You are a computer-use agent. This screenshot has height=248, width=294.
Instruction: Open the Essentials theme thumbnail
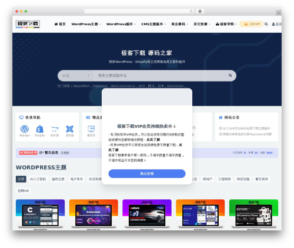pos(93,215)
